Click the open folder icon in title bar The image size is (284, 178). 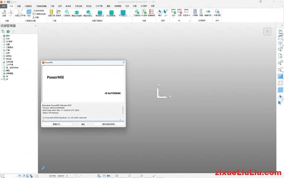tap(5, 2)
